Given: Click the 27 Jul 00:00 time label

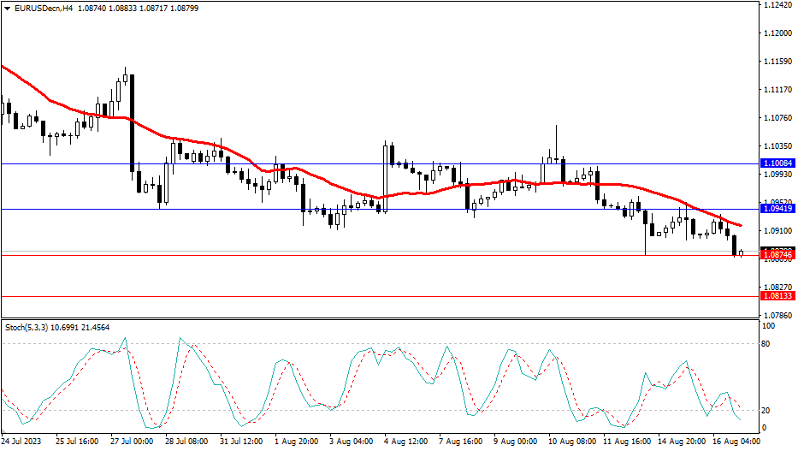Looking at the screenshot, I should (x=131, y=442).
